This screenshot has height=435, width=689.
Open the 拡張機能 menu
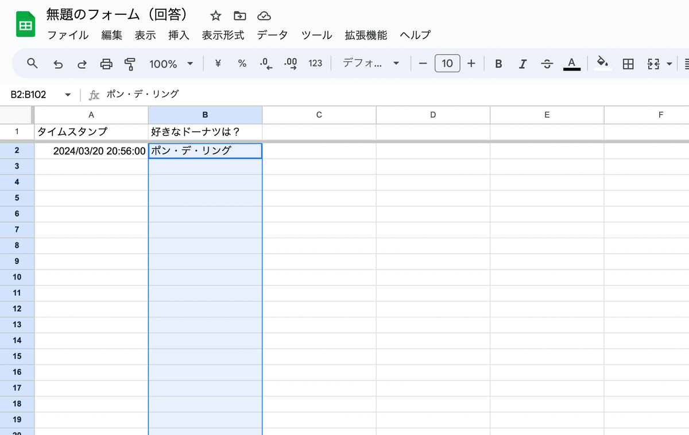coord(366,35)
